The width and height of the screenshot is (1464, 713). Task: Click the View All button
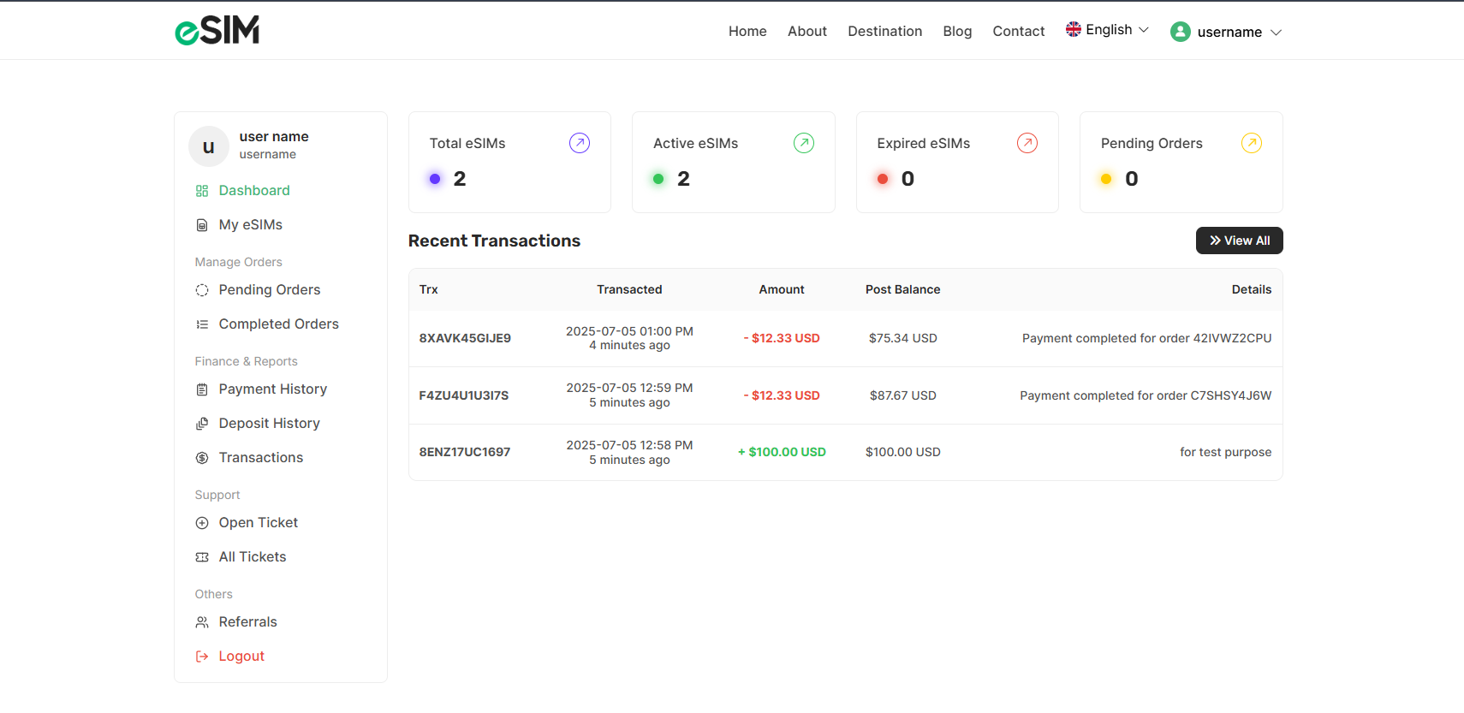pyautogui.click(x=1239, y=241)
